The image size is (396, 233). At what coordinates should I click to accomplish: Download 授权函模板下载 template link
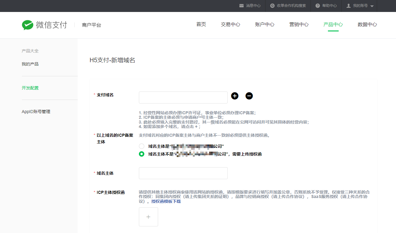(166, 202)
